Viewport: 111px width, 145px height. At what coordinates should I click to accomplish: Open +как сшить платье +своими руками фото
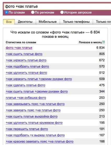point(37,91)
